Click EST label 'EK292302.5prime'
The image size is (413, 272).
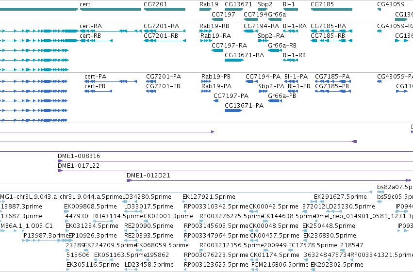[337, 265]
